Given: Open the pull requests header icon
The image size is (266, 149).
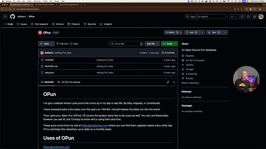Looking at the screenshot, I should point(248,17).
